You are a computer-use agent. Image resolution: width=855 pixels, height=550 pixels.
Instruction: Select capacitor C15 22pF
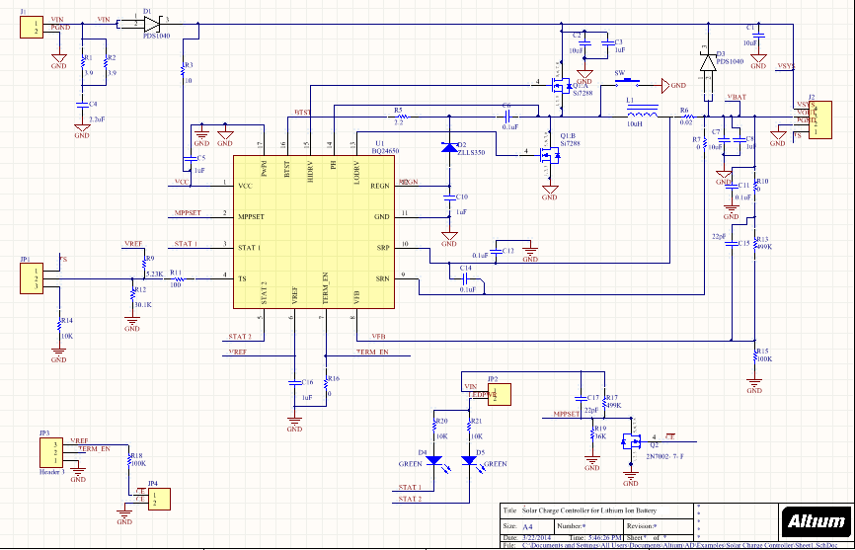tap(731, 243)
